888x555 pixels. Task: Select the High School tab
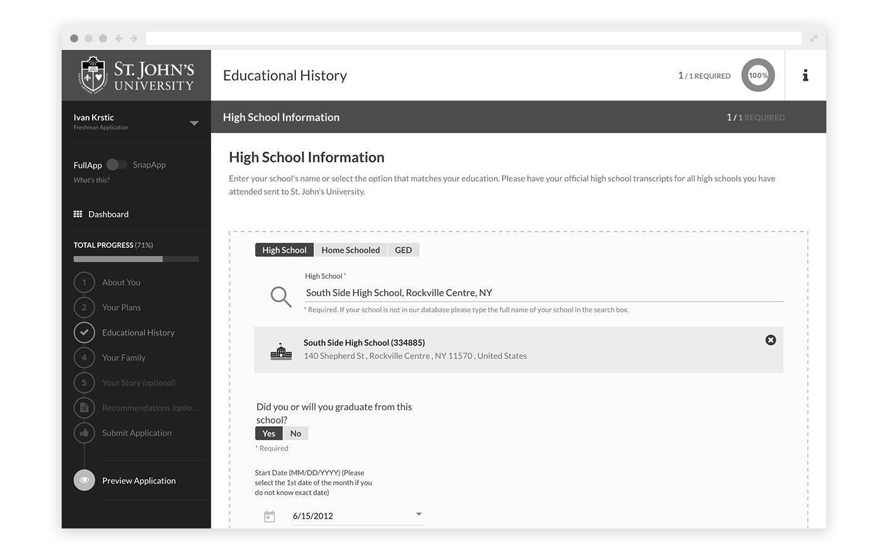pyautogui.click(x=284, y=250)
